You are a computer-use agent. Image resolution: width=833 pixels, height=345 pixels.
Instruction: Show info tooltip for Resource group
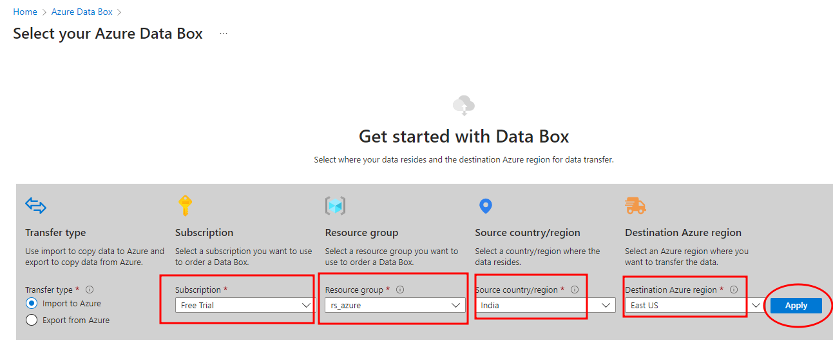click(400, 290)
